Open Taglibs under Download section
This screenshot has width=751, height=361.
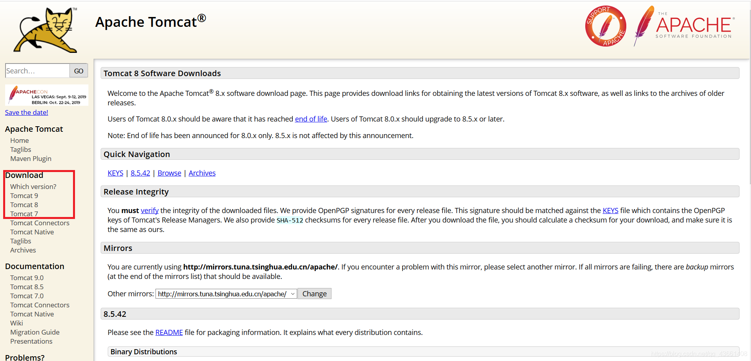click(21, 241)
